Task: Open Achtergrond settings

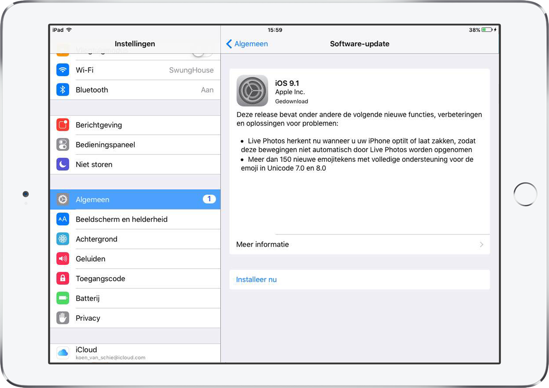Action: pyautogui.click(x=135, y=239)
